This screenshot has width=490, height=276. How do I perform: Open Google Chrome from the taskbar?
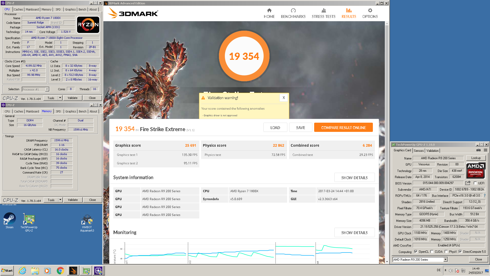(60, 271)
